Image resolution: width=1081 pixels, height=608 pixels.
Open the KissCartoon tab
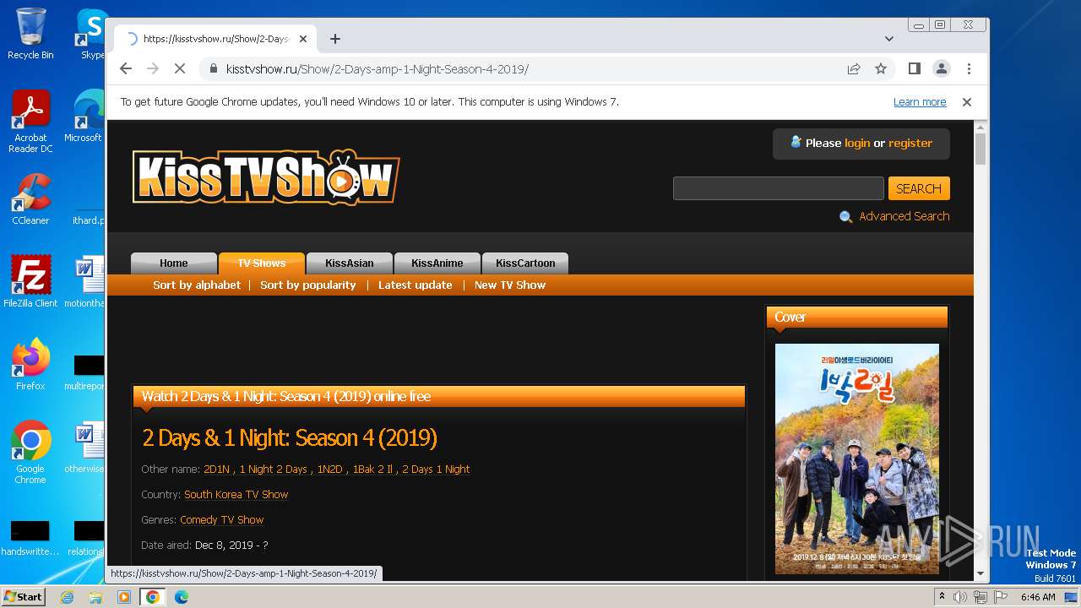[525, 263]
